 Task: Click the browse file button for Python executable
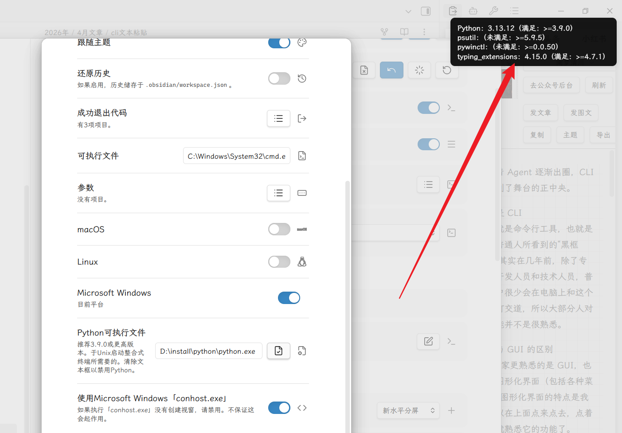(278, 351)
